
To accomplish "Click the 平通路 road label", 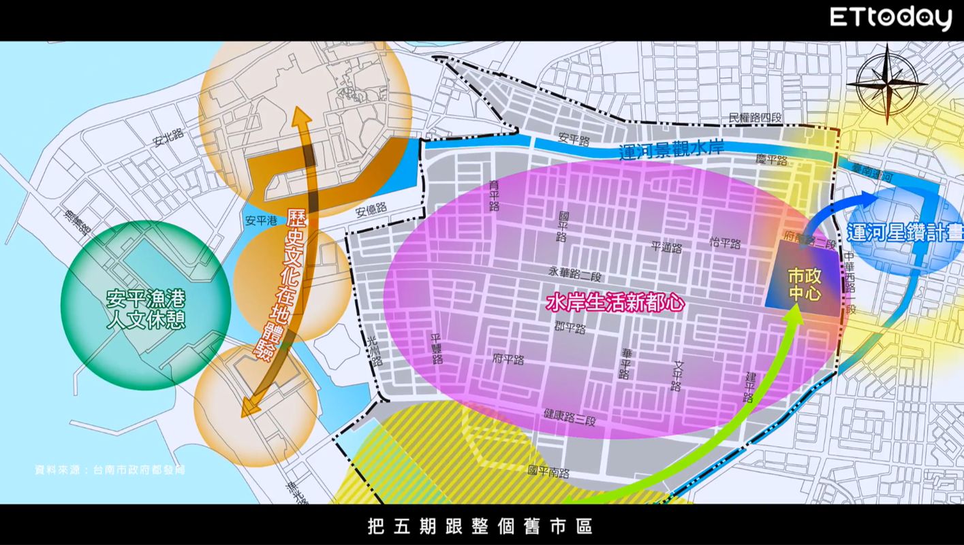I will point(666,248).
